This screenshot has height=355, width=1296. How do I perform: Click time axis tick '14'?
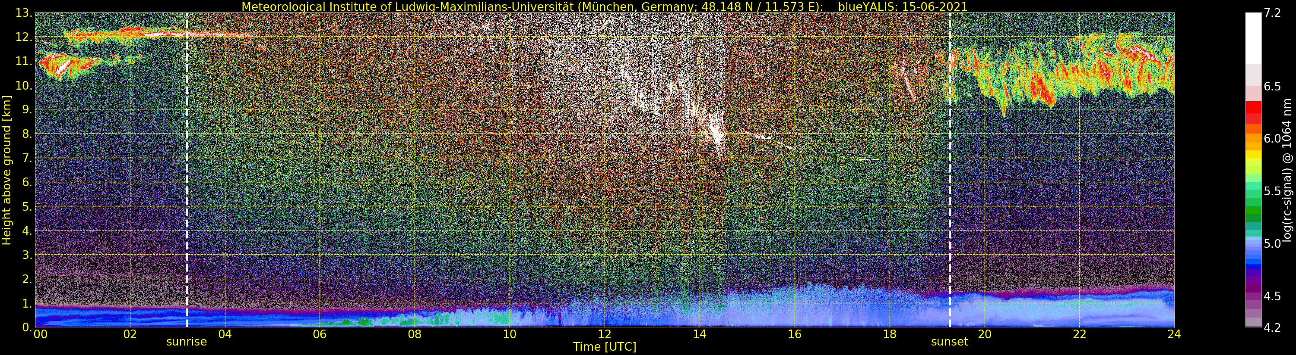(699, 334)
